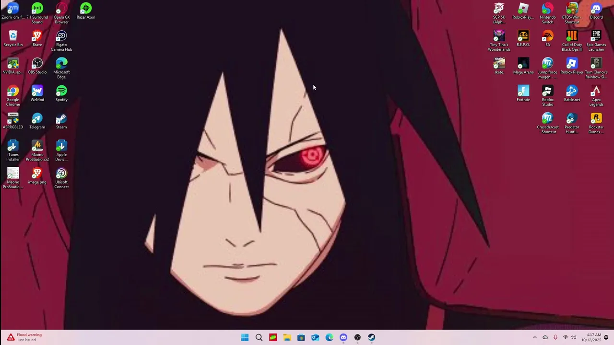
Task: Open the Recycle Bin
Action: click(x=13, y=39)
